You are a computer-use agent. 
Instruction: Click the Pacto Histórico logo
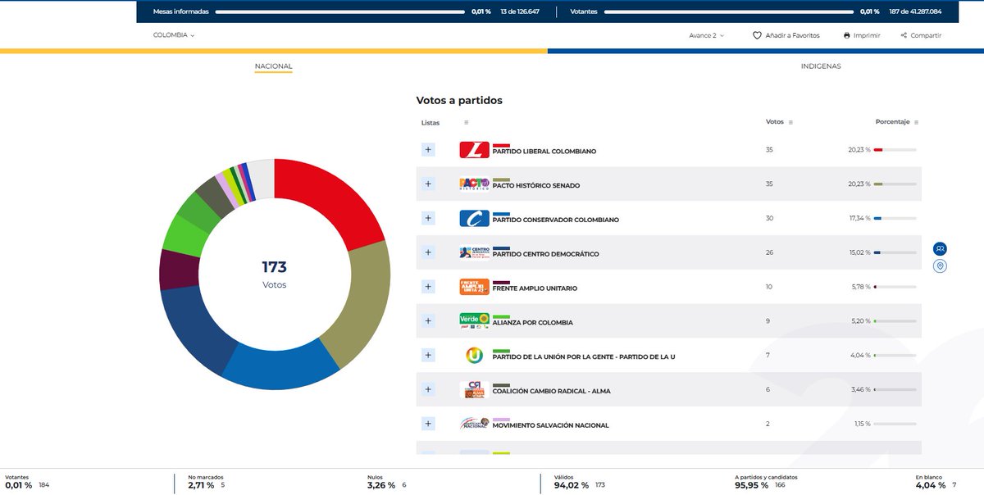point(474,184)
